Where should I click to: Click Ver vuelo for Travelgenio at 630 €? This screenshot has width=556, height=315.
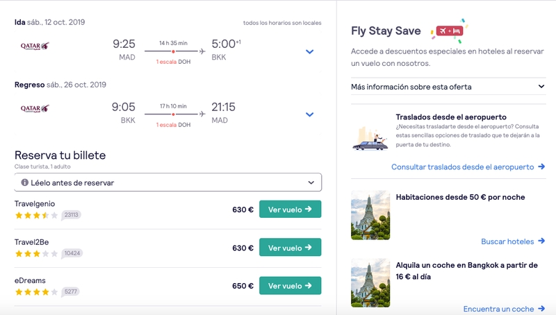click(x=290, y=209)
